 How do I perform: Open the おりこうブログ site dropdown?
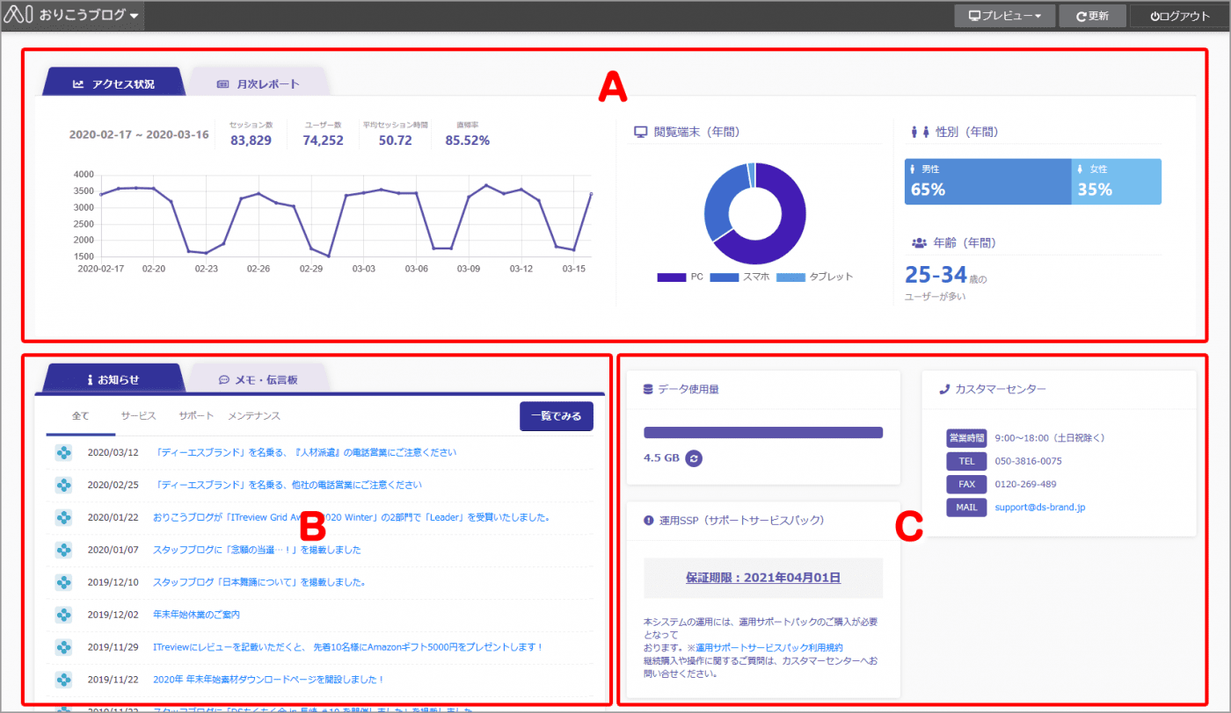tap(73, 15)
